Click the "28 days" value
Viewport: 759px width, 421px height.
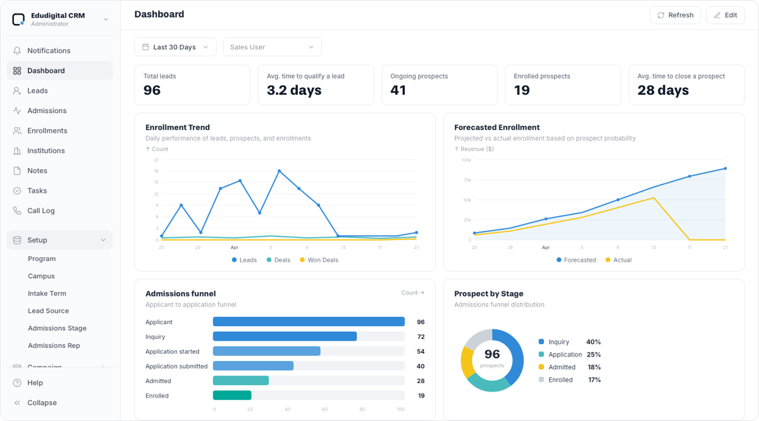click(663, 90)
